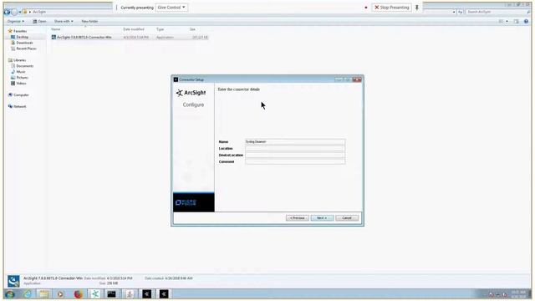
Task: Click the taskbar clock
Action: pos(518,294)
